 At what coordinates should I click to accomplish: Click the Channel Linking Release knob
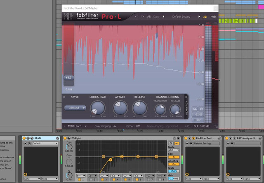pos(175,109)
